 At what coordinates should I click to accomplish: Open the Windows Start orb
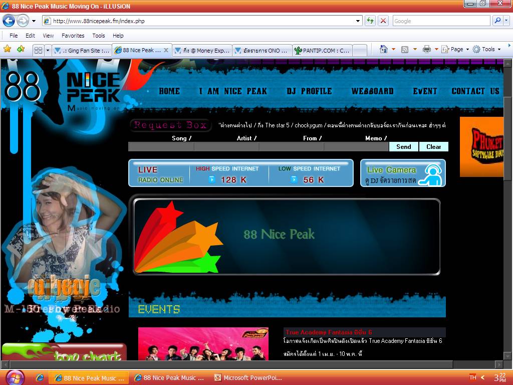(x=15, y=377)
